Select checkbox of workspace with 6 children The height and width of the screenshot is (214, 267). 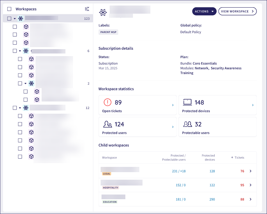pos(15,51)
